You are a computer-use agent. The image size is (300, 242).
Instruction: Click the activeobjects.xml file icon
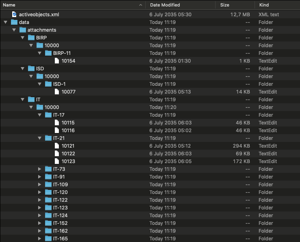[x=14, y=14]
